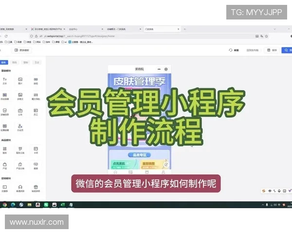This screenshot has height=234, width=292.
Task: Add the 按钮 button module
Action: (36, 81)
